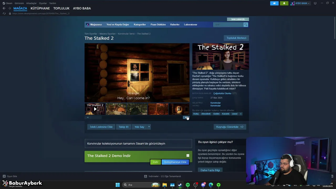
Task: Open the Kategoriler store menu
Action: [140, 24]
